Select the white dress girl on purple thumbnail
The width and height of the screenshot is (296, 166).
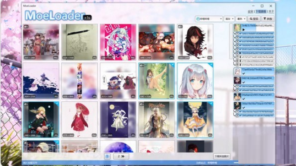click(118, 120)
